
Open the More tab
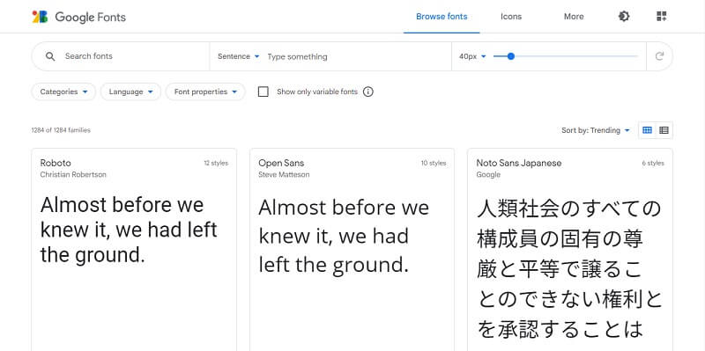[574, 17]
